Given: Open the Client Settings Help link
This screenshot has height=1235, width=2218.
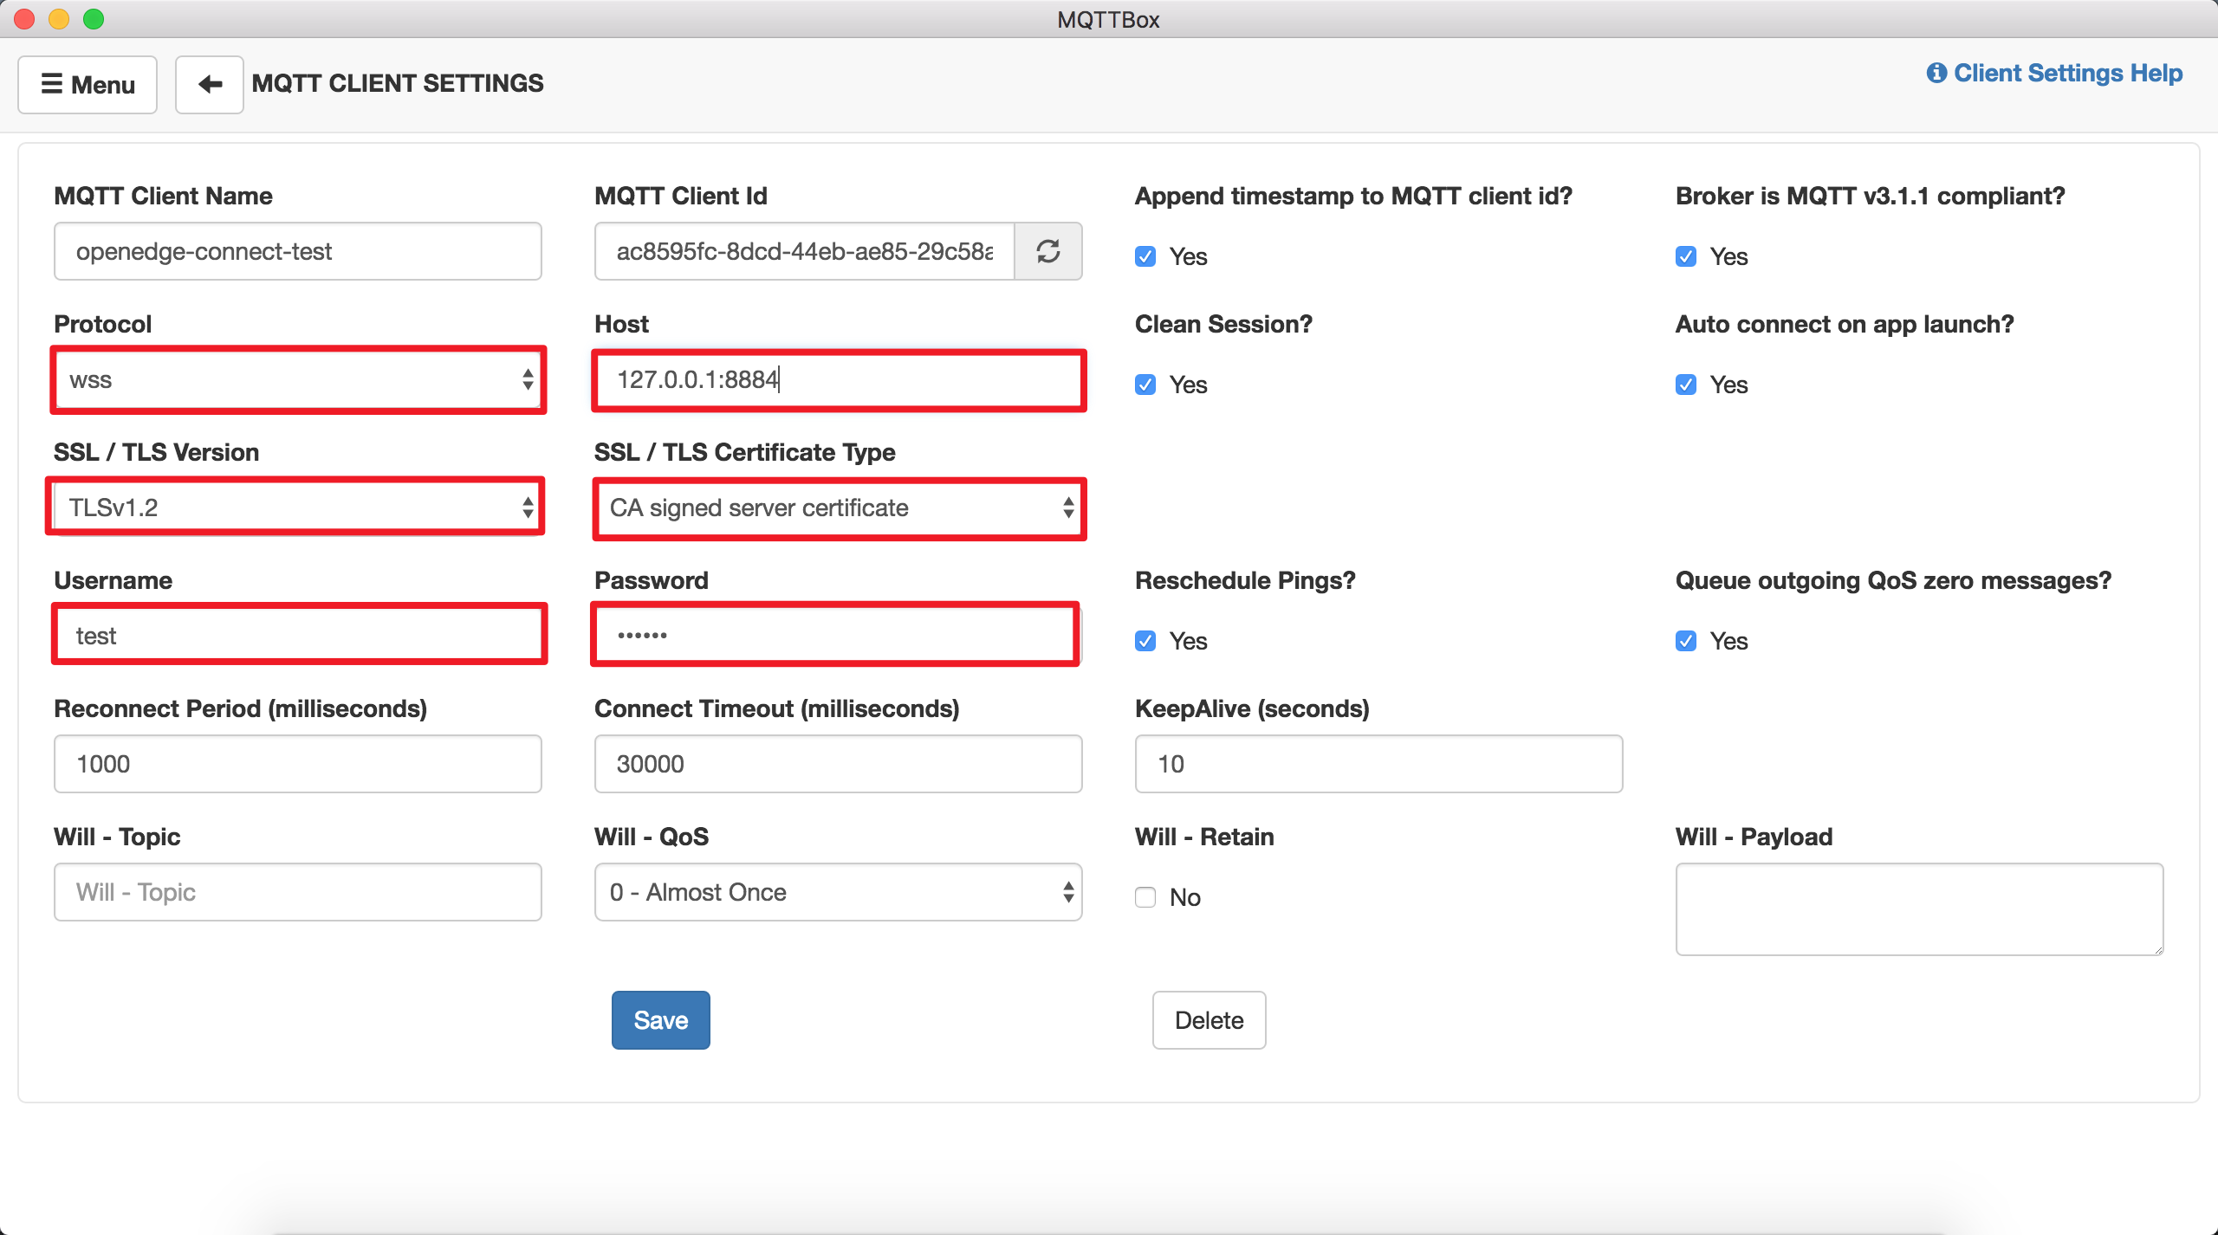Looking at the screenshot, I should click(2053, 73).
